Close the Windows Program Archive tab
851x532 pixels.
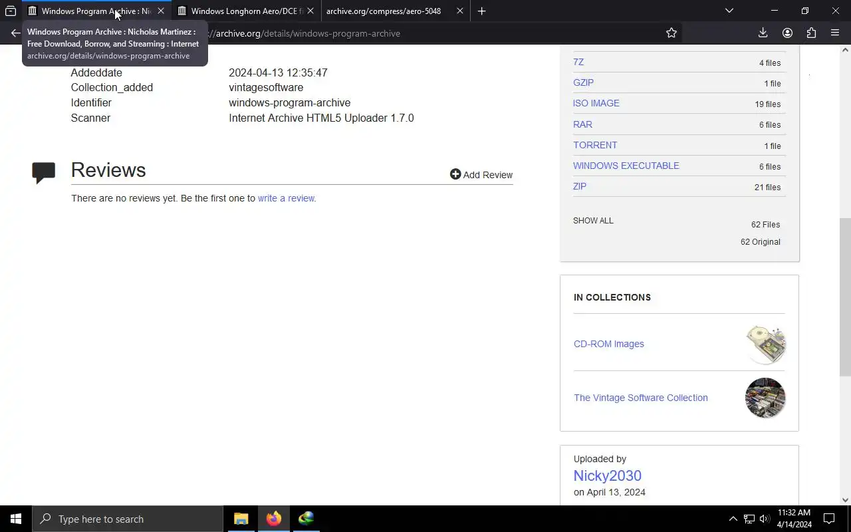161,11
